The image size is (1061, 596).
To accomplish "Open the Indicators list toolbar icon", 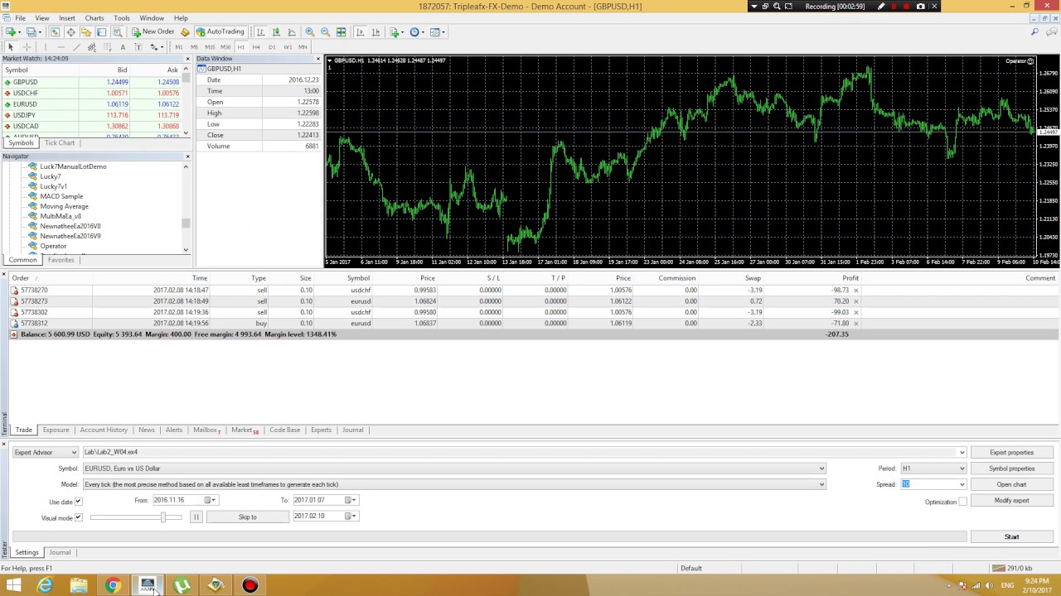I will pyautogui.click(x=395, y=32).
